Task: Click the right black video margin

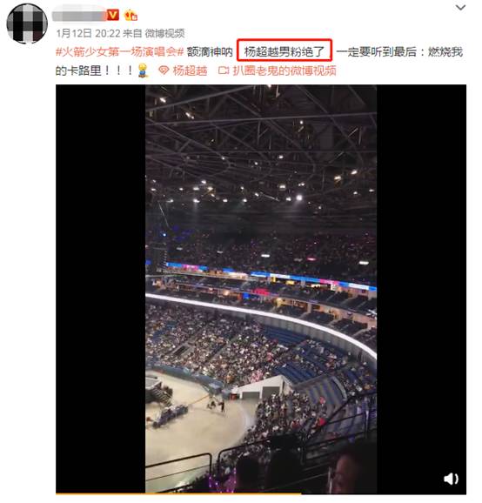Action: (421, 289)
